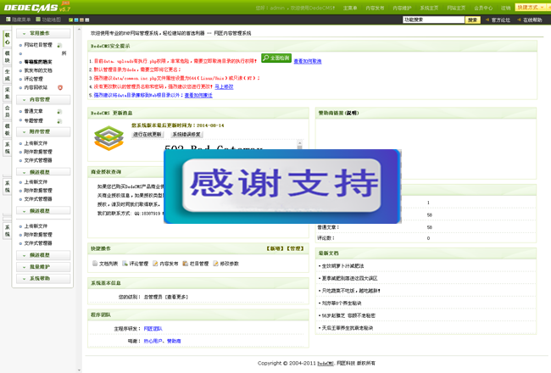Switch to the 采集 vertical tab
The image size is (551, 373).
click(8, 93)
